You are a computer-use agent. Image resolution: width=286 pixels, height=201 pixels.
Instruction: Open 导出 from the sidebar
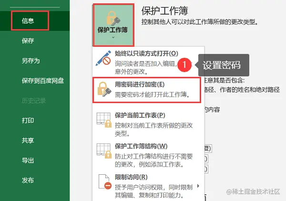coord(28,160)
